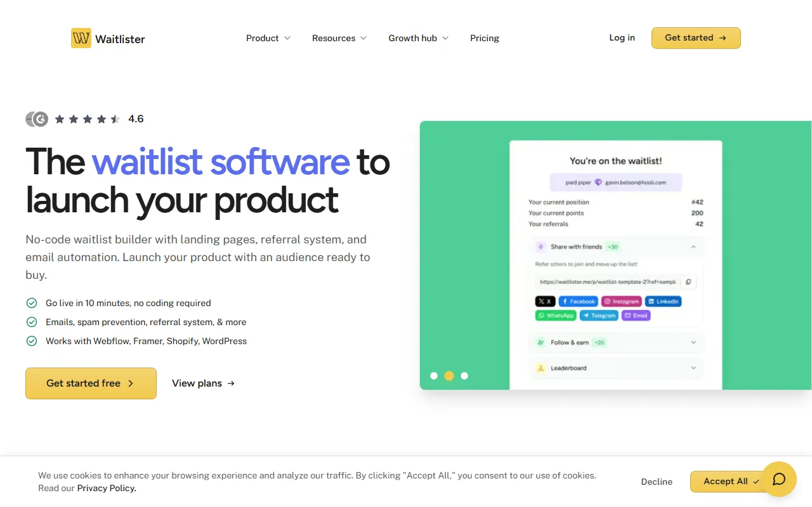
Task: Share via the Telegram button
Action: click(599, 316)
